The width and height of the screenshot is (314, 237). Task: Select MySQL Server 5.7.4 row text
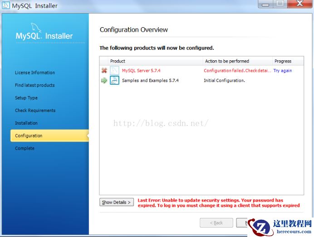pos(141,71)
